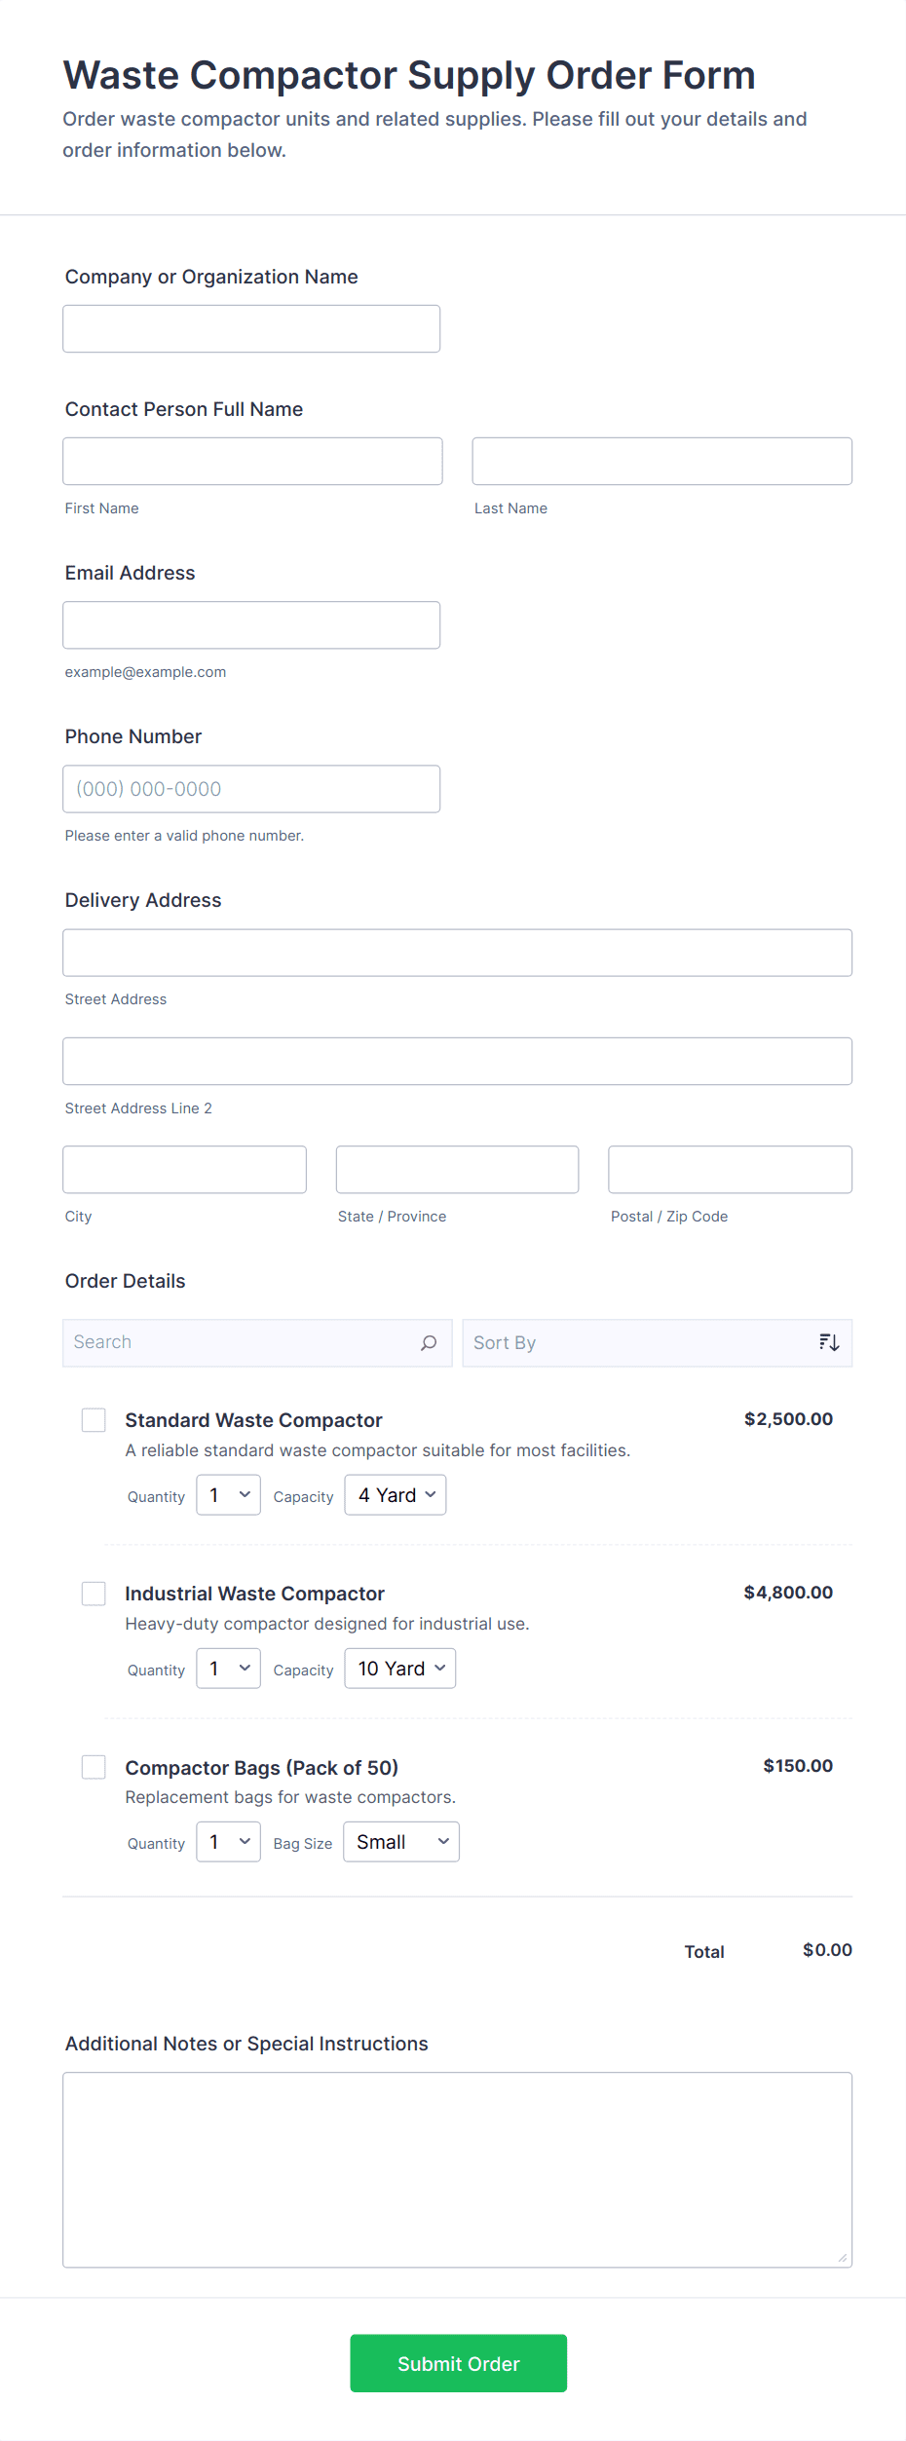
Task: Open Industrial Compactor quantity dropdown
Action: point(228,1669)
